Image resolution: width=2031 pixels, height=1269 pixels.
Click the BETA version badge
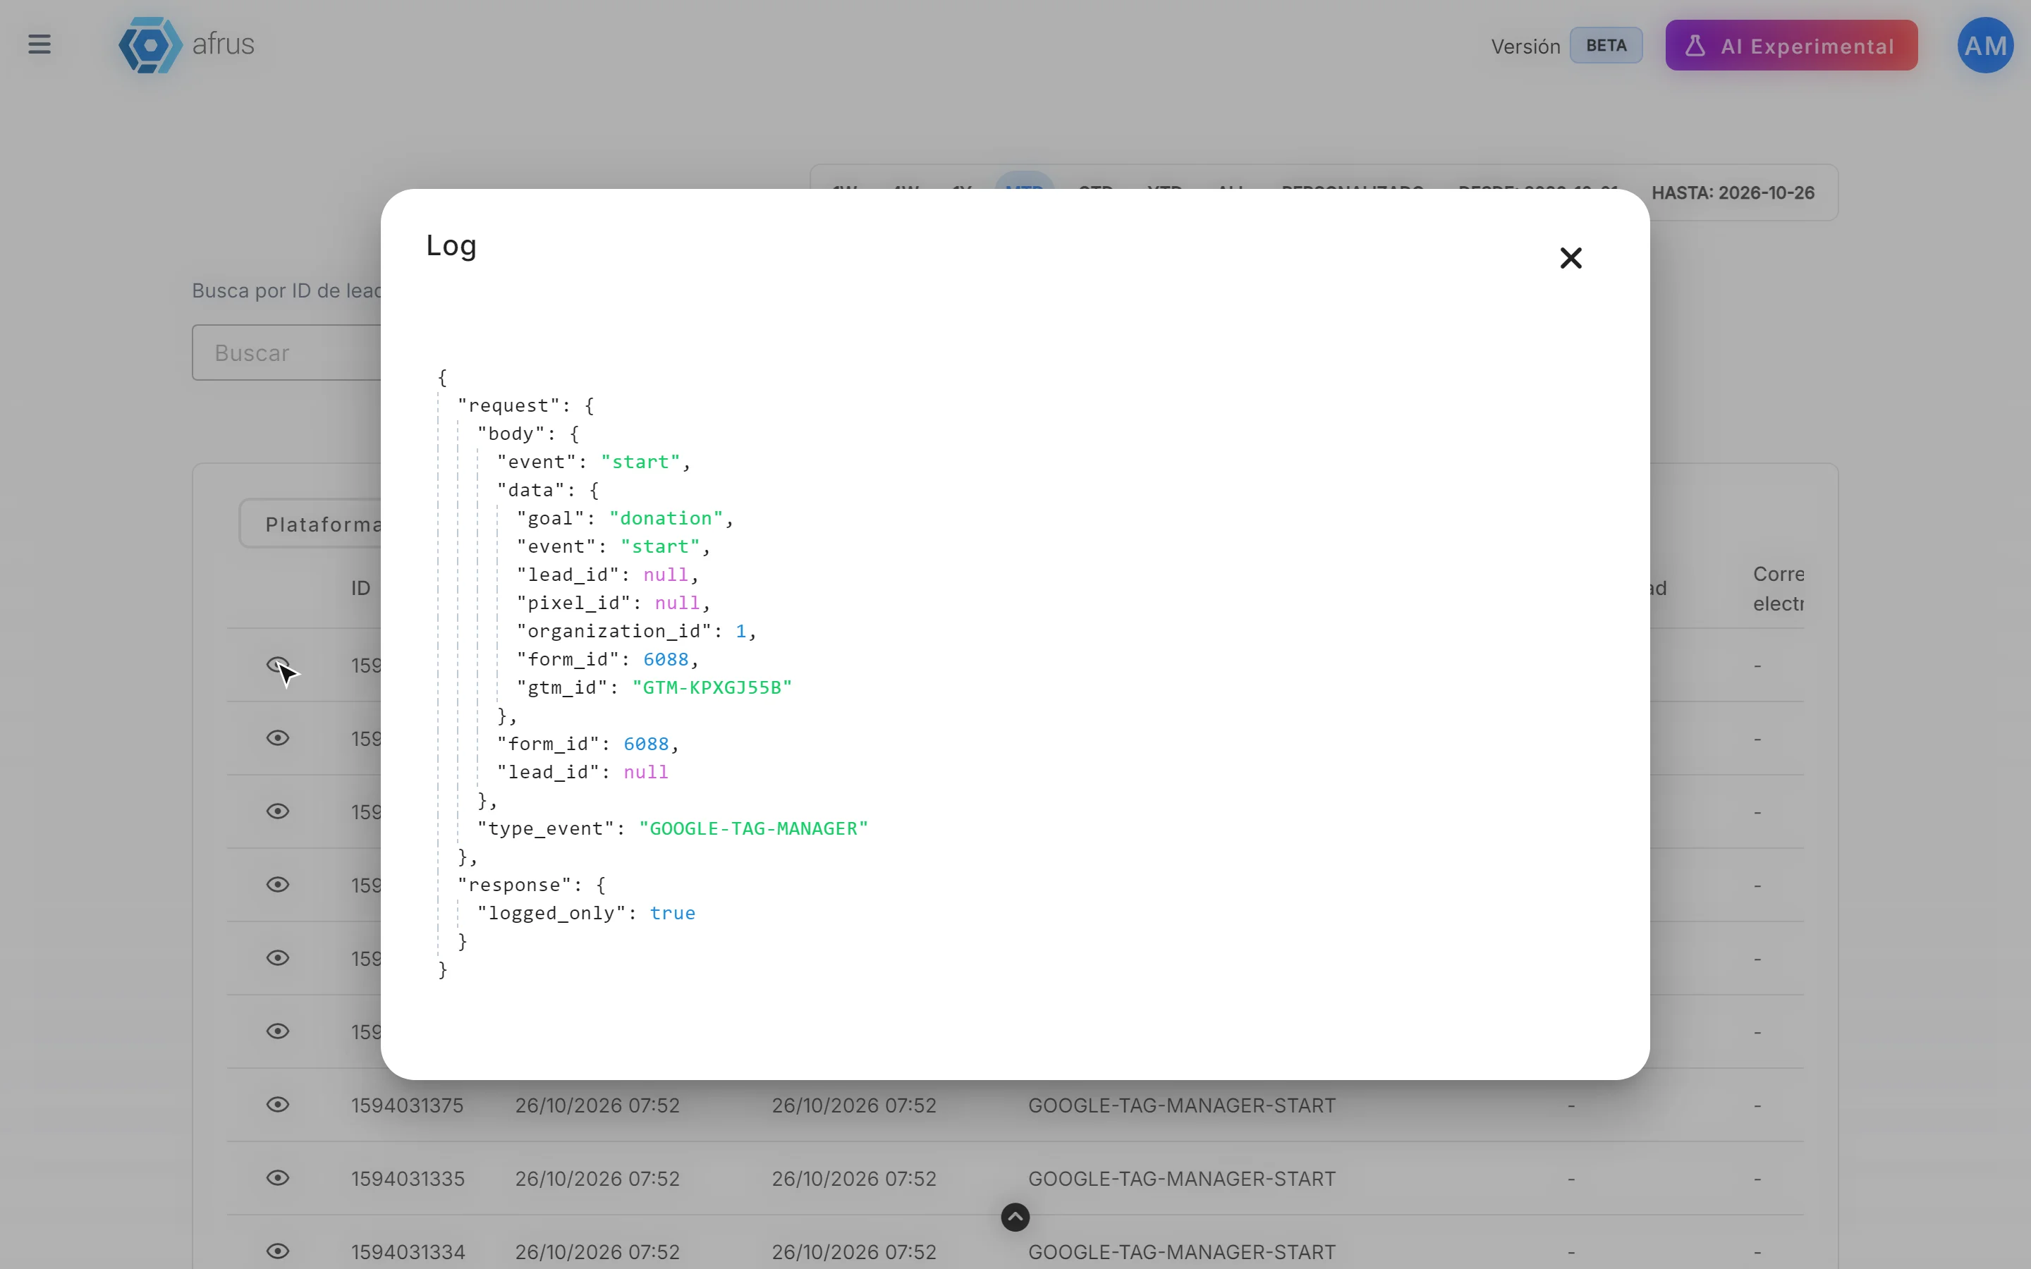tap(1606, 45)
